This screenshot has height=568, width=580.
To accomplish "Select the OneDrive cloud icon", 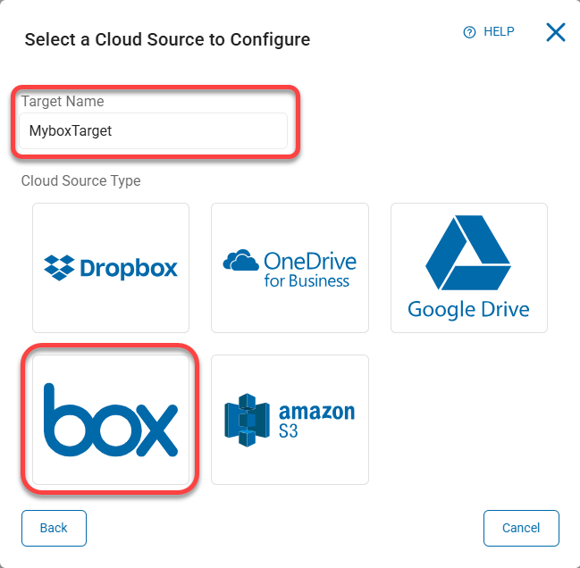I will [241, 261].
